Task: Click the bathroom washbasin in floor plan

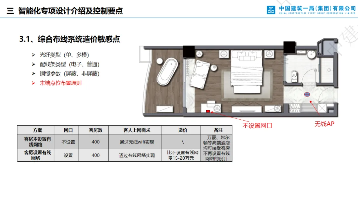Action: (311, 55)
